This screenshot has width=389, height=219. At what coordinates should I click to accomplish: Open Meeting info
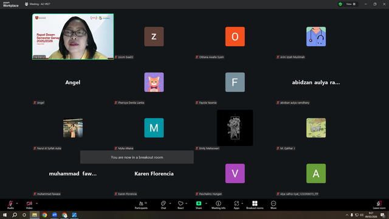coord(219,205)
